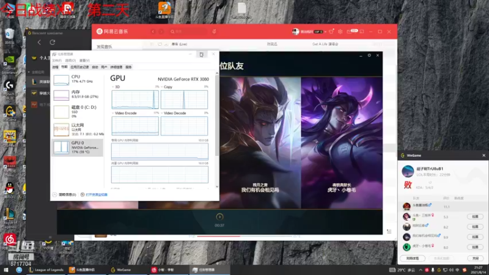Open 选项(O) menu in Task Manager
The image size is (489, 275).
[70, 61]
